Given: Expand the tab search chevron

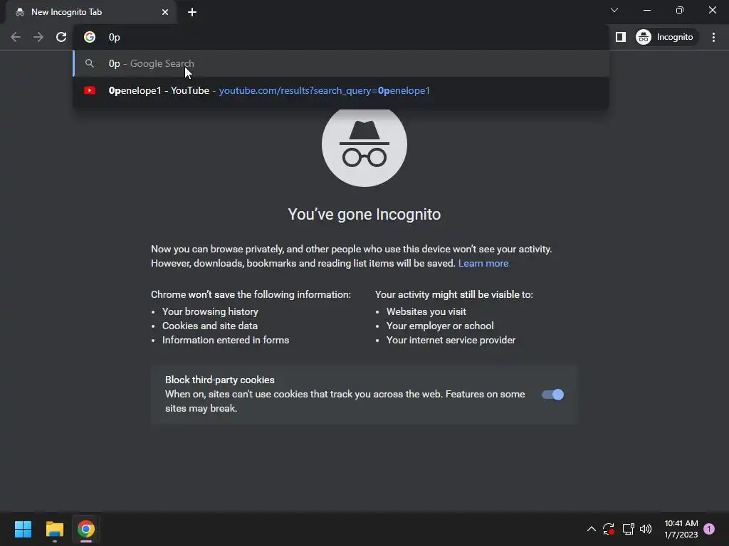Looking at the screenshot, I should point(614,10).
